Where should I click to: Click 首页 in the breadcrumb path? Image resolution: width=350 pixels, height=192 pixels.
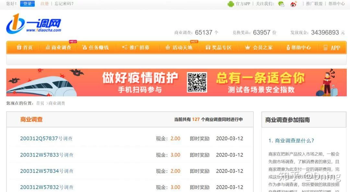click(x=40, y=103)
